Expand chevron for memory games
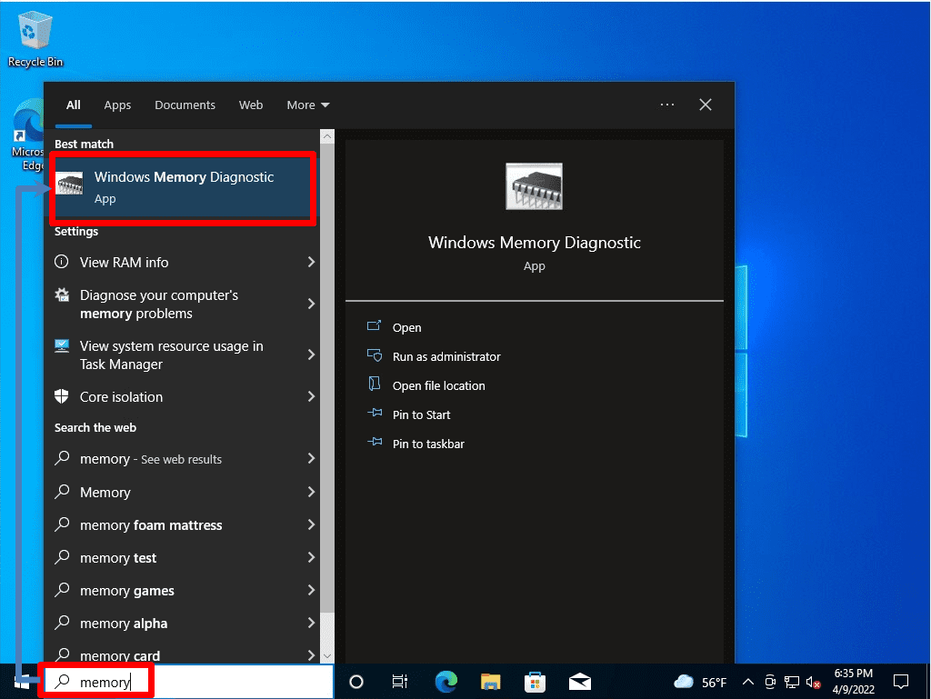Viewport: 931px width, 699px height. pos(311,590)
